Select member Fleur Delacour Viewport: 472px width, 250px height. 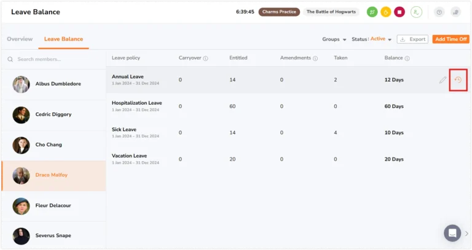pyautogui.click(x=53, y=206)
